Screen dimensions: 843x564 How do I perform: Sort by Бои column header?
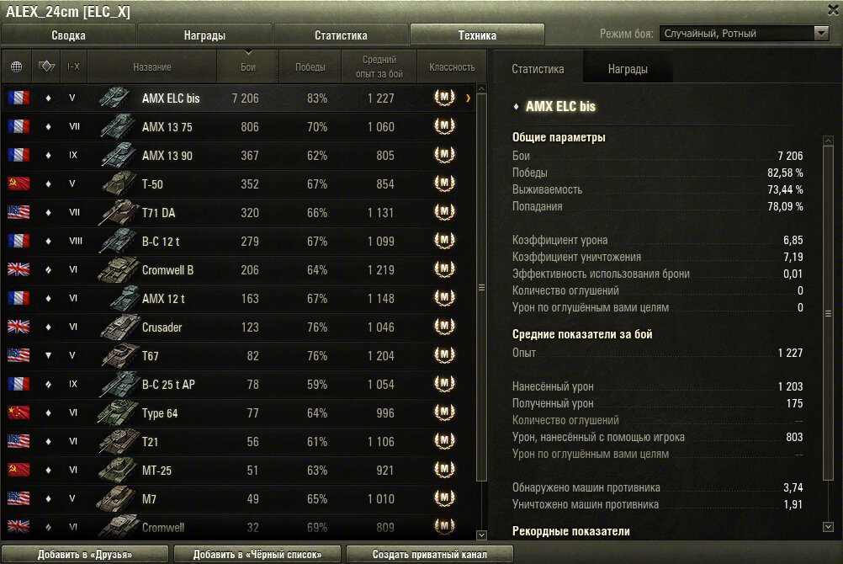tap(248, 67)
